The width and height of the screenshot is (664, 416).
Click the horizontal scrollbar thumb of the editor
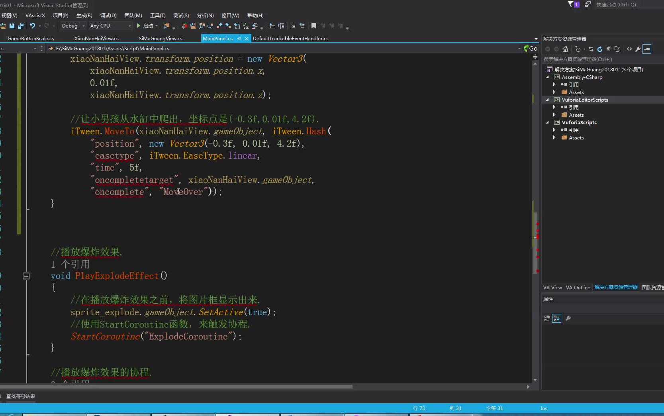(176, 387)
